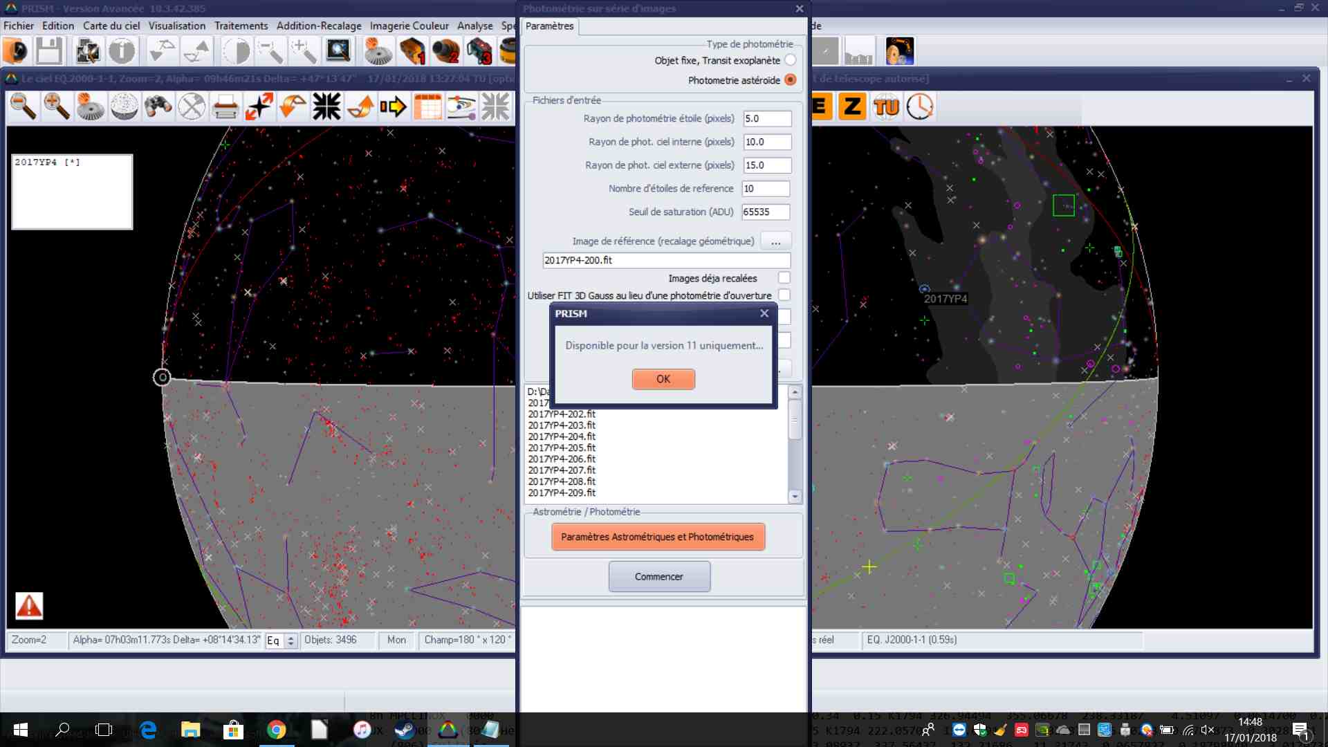This screenshot has height=747, width=1328.
Task: Click the binoculars search icon
Action: pos(158,107)
